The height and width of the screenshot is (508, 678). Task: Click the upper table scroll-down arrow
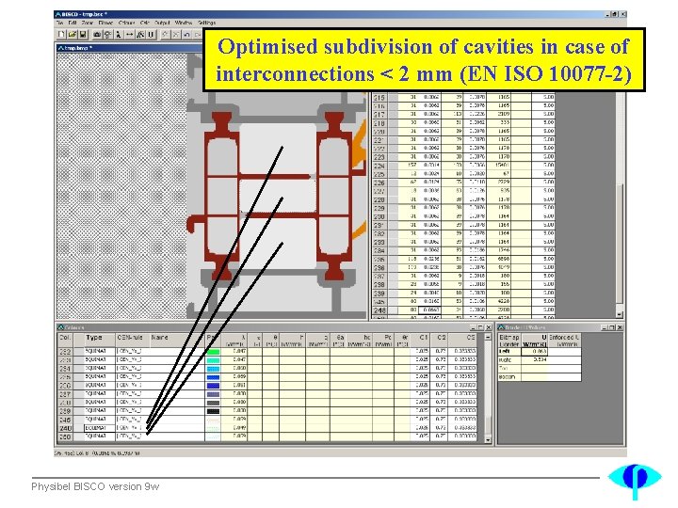[x=620, y=314]
